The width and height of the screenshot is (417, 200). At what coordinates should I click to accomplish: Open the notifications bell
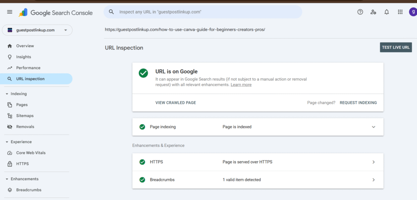386,12
